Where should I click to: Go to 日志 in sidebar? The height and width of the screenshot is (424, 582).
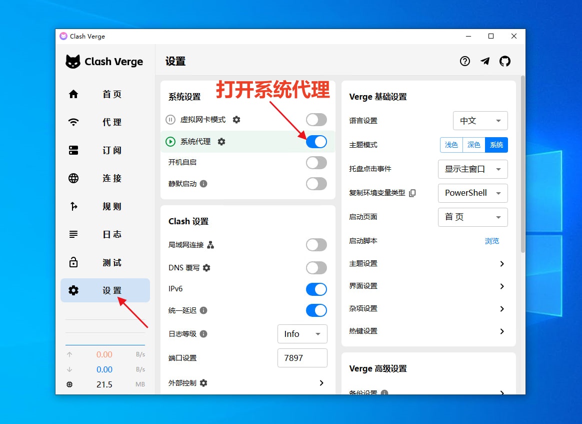tap(105, 234)
